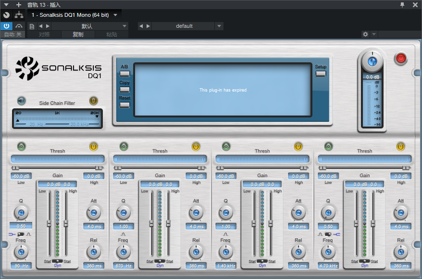Toggle band 2 link icon
422x279 pixels.
coord(124,146)
